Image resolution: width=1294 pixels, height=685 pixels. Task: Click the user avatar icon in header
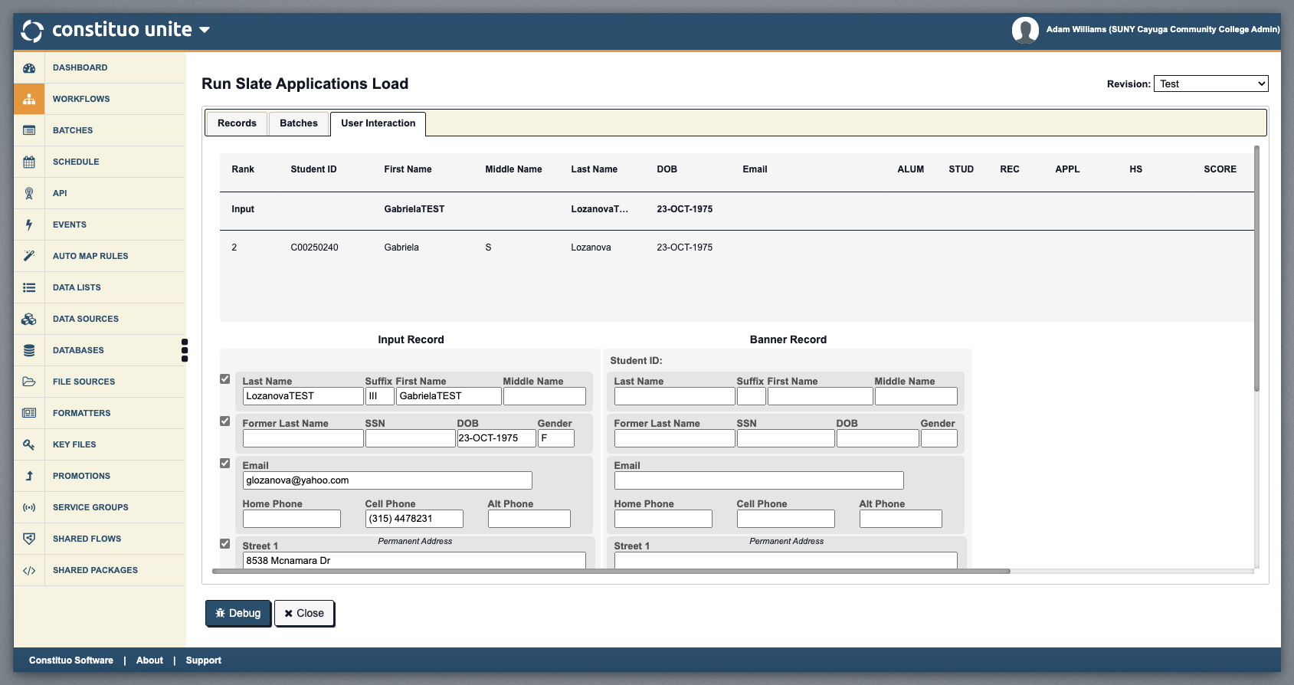pos(1024,31)
